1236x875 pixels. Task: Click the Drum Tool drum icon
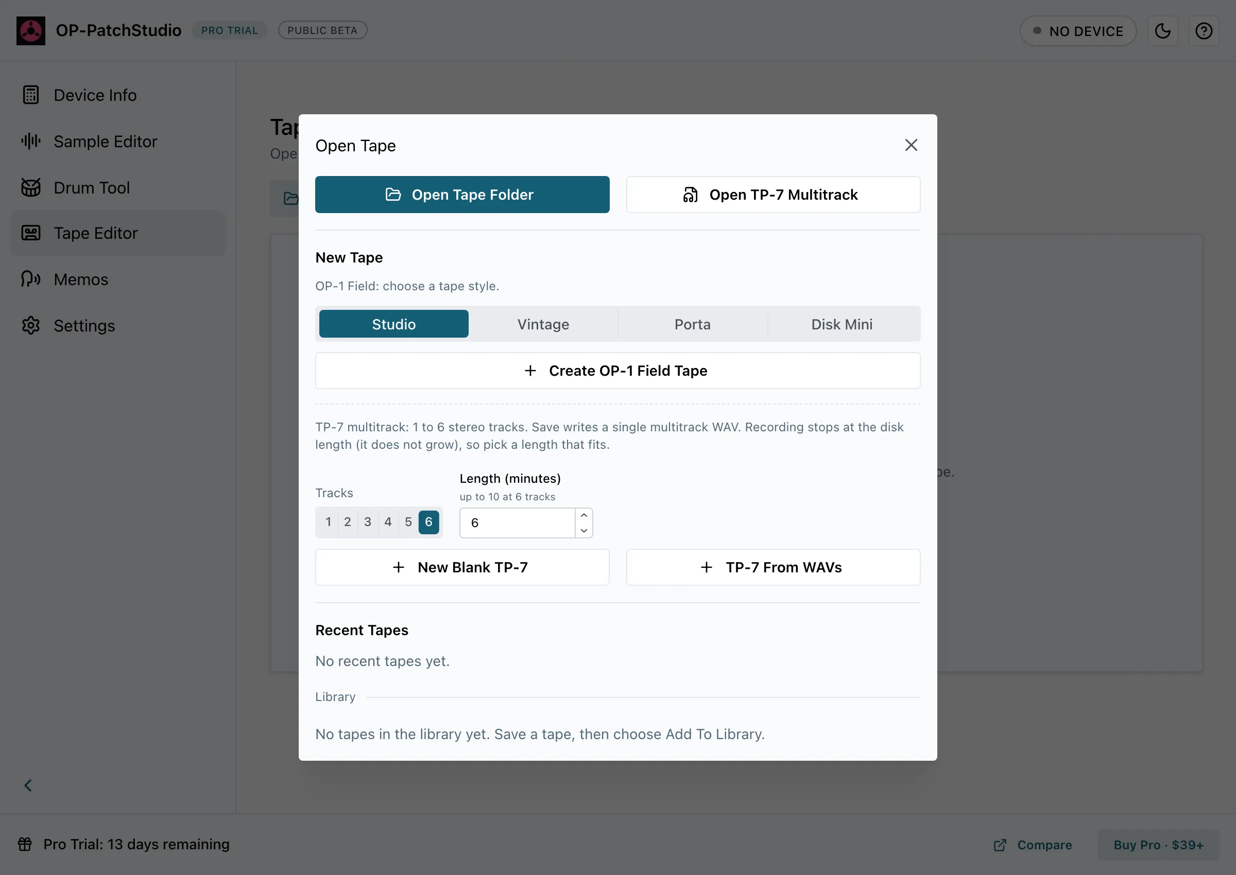31,187
